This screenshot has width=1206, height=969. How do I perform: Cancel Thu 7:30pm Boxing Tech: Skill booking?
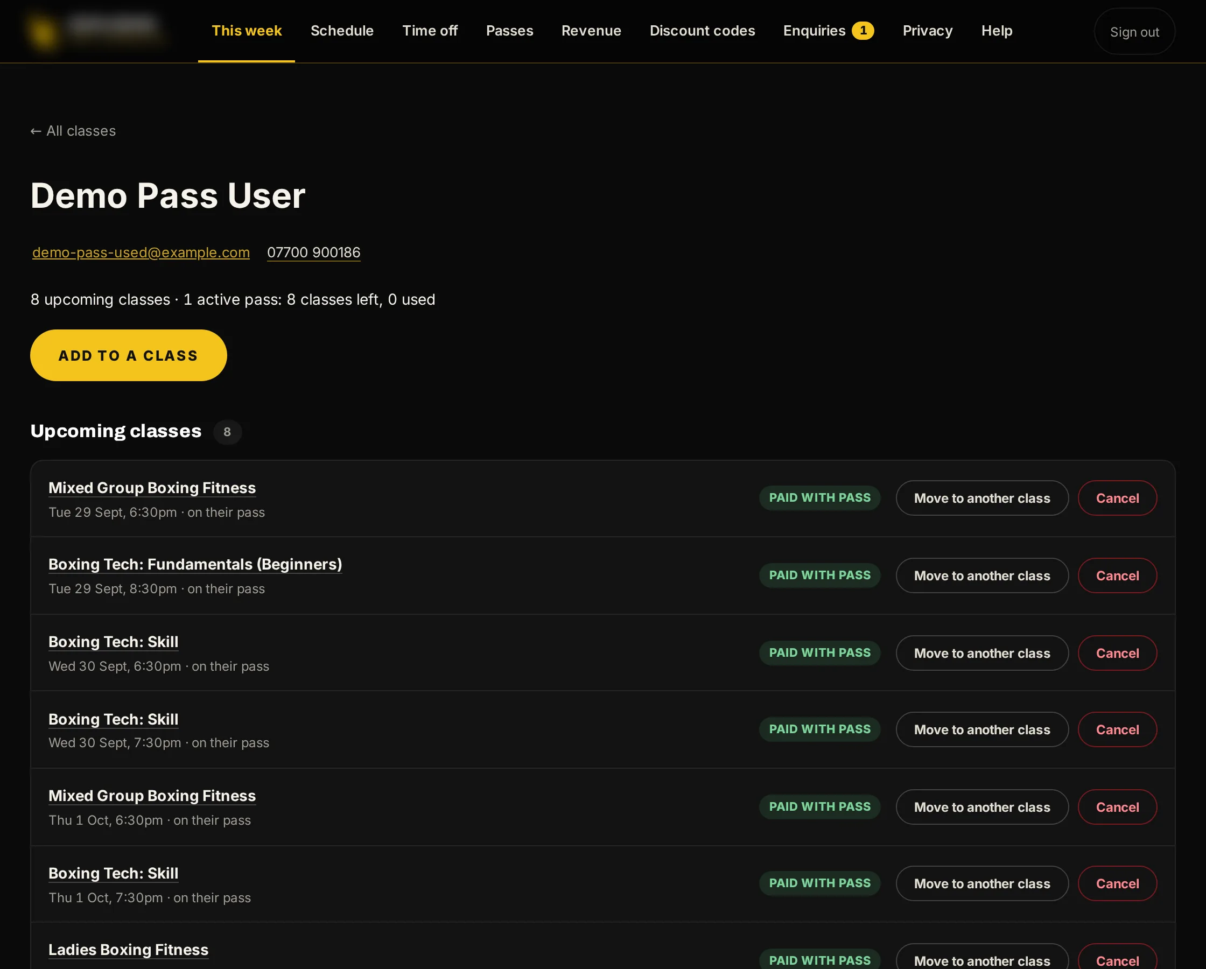point(1117,883)
